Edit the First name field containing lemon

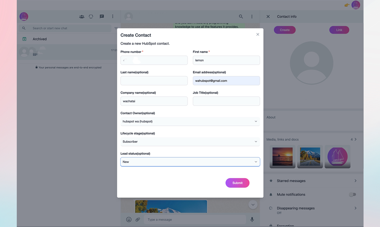tap(226, 60)
